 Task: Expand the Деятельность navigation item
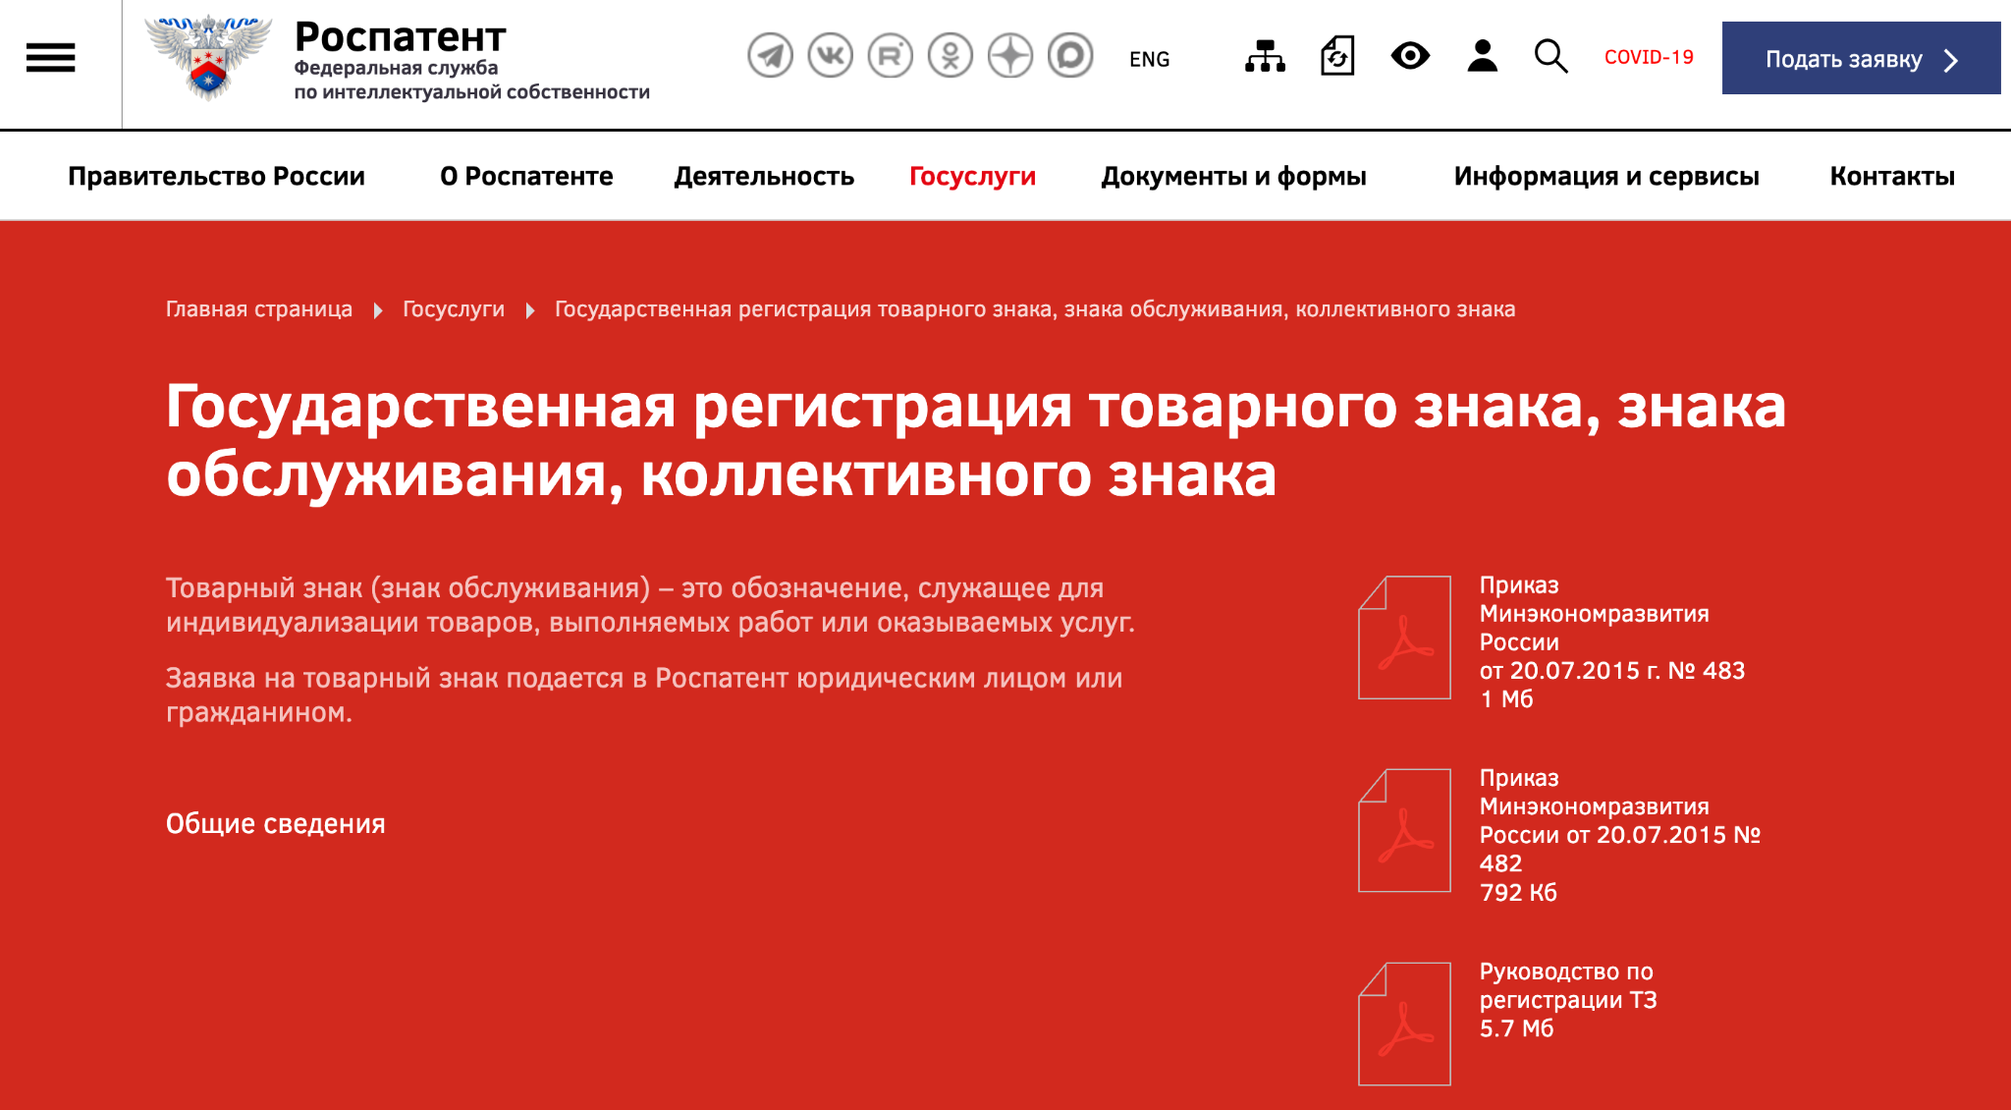pos(764,176)
